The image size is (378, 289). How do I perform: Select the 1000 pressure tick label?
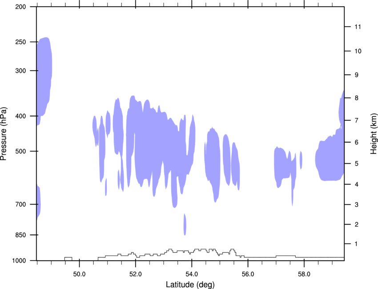tap(19, 261)
